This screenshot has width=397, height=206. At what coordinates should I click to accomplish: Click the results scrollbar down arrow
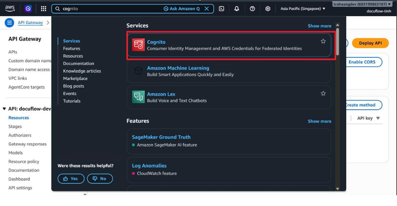[338, 189]
